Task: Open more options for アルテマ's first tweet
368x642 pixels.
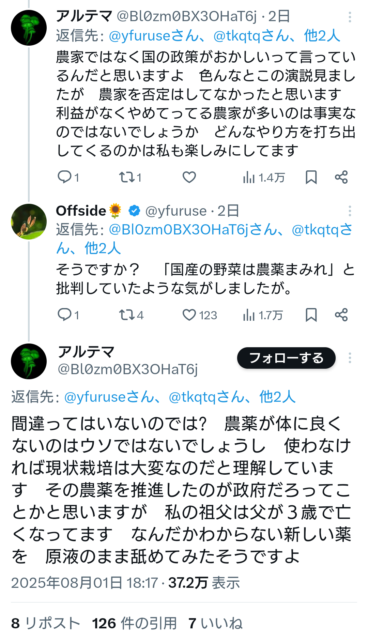Action: [350, 17]
